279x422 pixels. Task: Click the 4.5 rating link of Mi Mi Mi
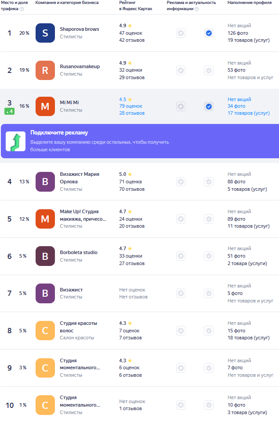coord(125,99)
